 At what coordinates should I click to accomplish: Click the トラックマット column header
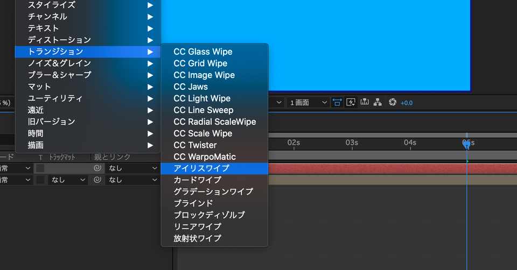pyautogui.click(x=62, y=157)
